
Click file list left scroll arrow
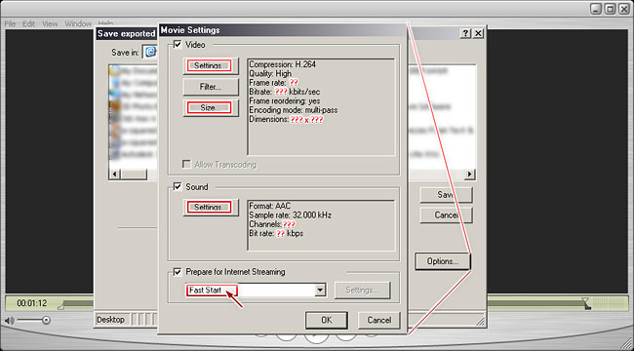point(114,175)
